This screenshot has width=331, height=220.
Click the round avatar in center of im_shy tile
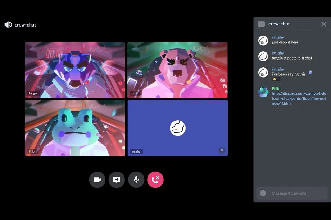[x=178, y=128]
